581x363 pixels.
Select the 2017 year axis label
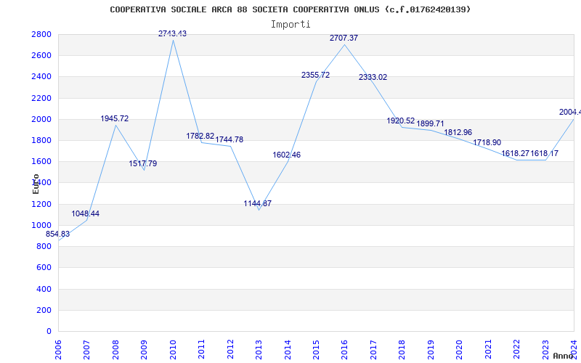(x=373, y=350)
